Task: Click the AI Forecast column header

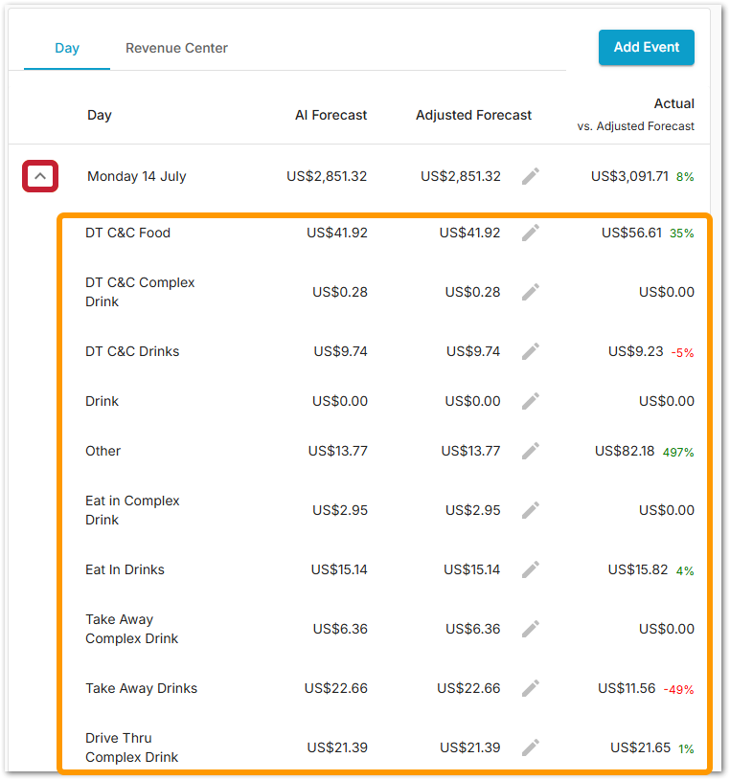Action: (331, 115)
